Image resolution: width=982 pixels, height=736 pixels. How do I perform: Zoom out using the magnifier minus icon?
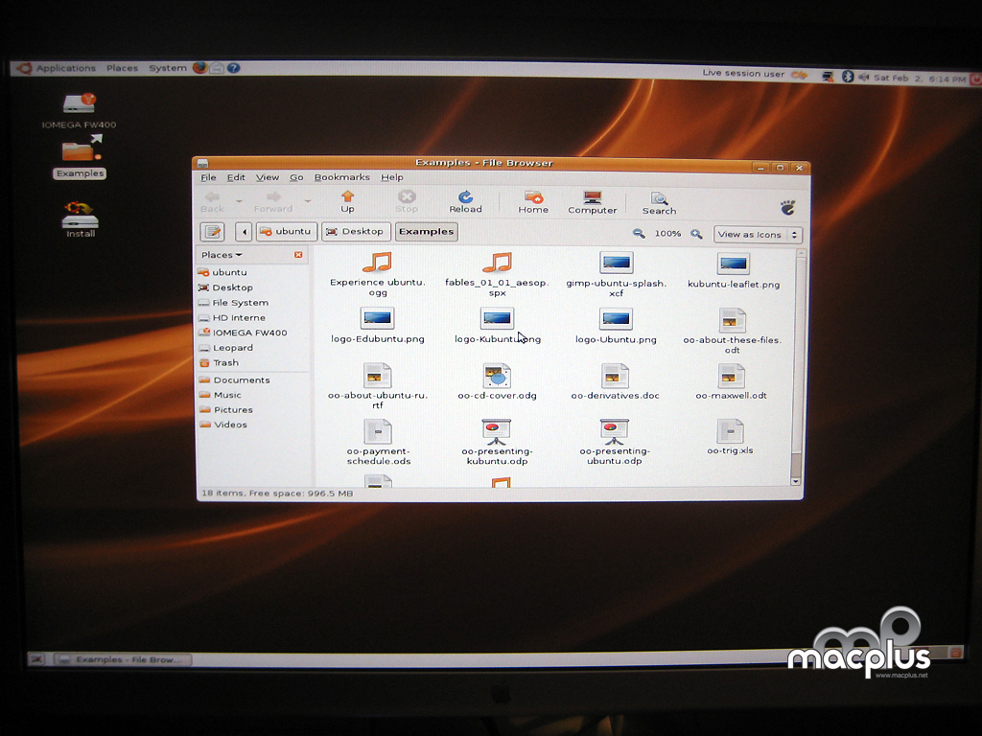[x=638, y=234]
